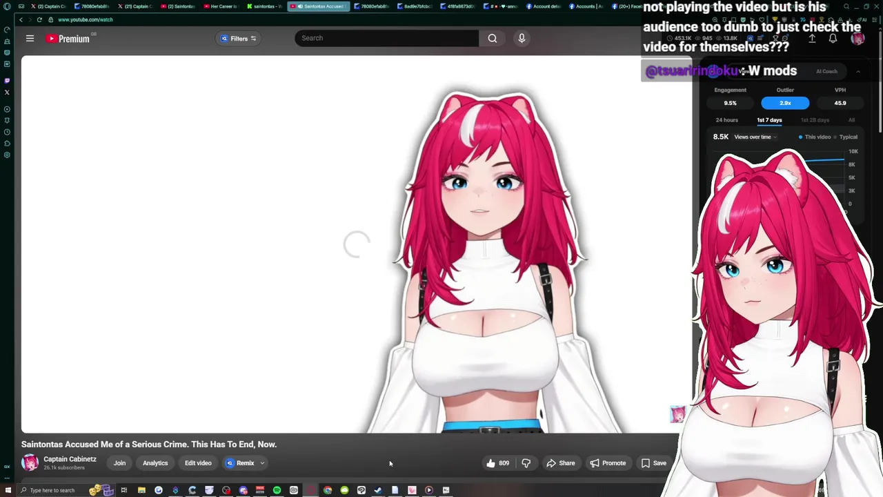This screenshot has height=497, width=883.
Task: Select the Outlier 2.9x metric pill
Action: [x=785, y=103]
